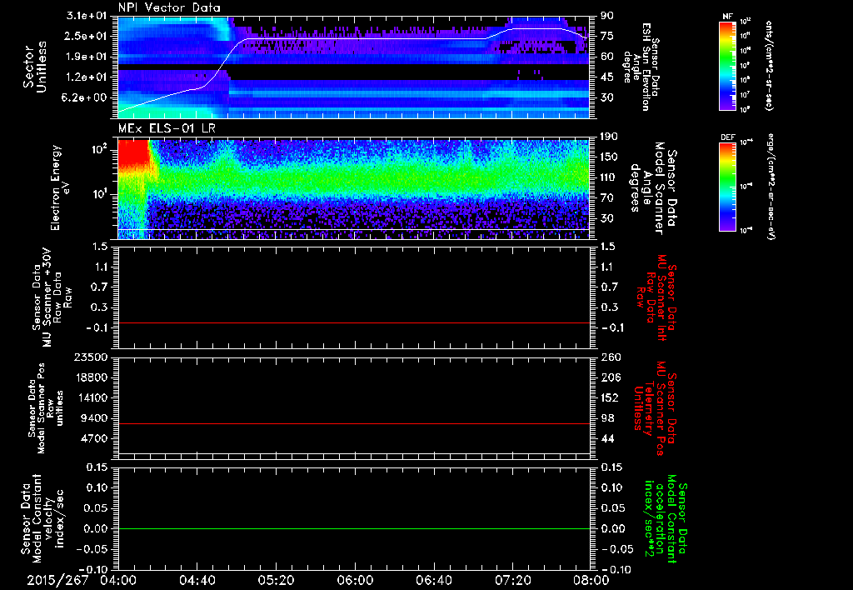Select the "NPI Vector Data" panel title

[169, 7]
